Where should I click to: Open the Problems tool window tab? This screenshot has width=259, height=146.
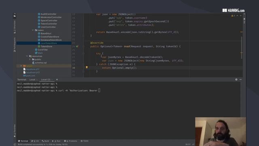pos(70,141)
